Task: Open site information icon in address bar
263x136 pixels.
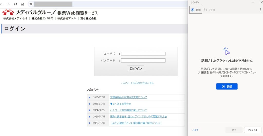Action: tap(31, 4)
